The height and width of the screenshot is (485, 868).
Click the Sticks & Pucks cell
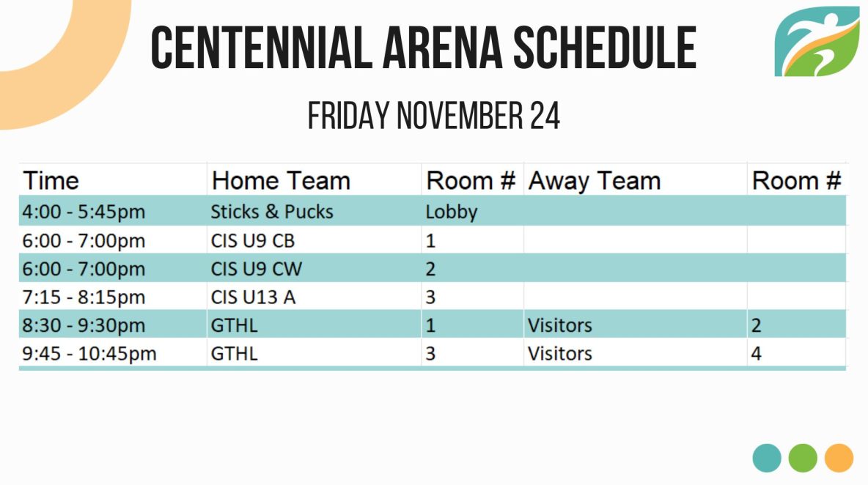point(314,211)
